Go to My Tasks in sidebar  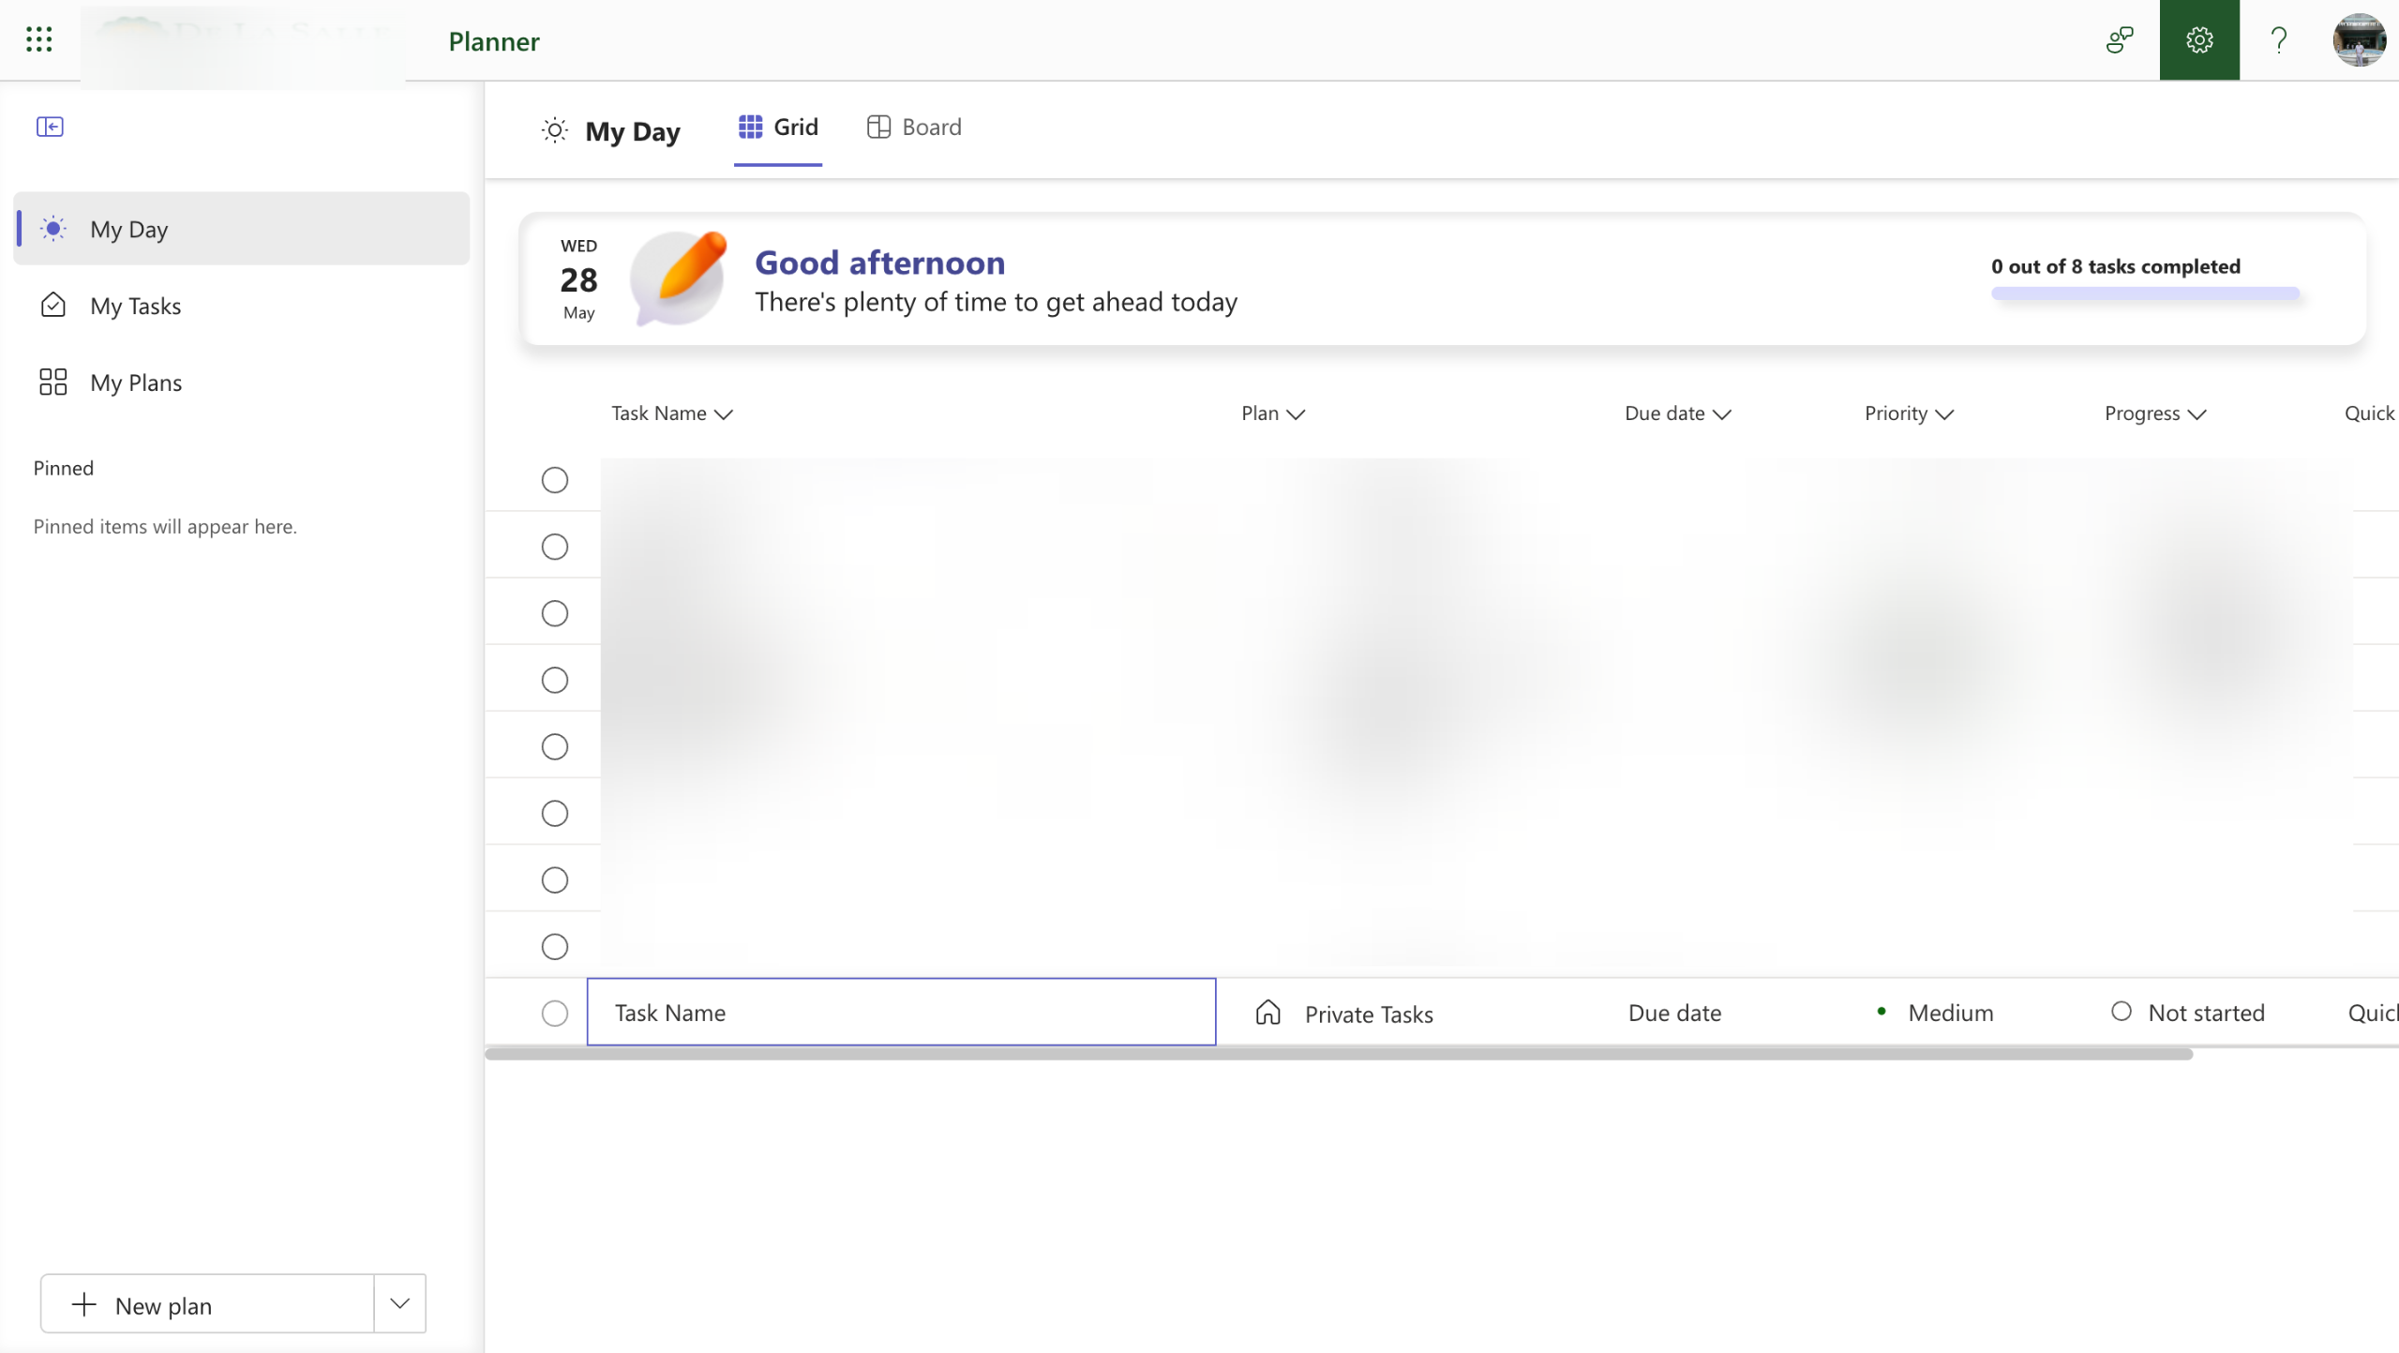pos(136,306)
